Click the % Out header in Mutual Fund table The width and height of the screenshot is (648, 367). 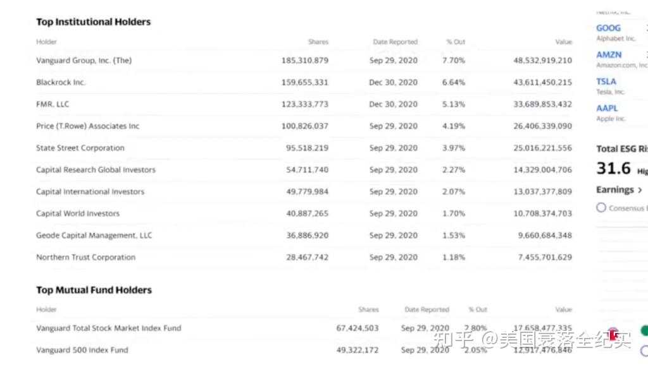[x=478, y=310]
